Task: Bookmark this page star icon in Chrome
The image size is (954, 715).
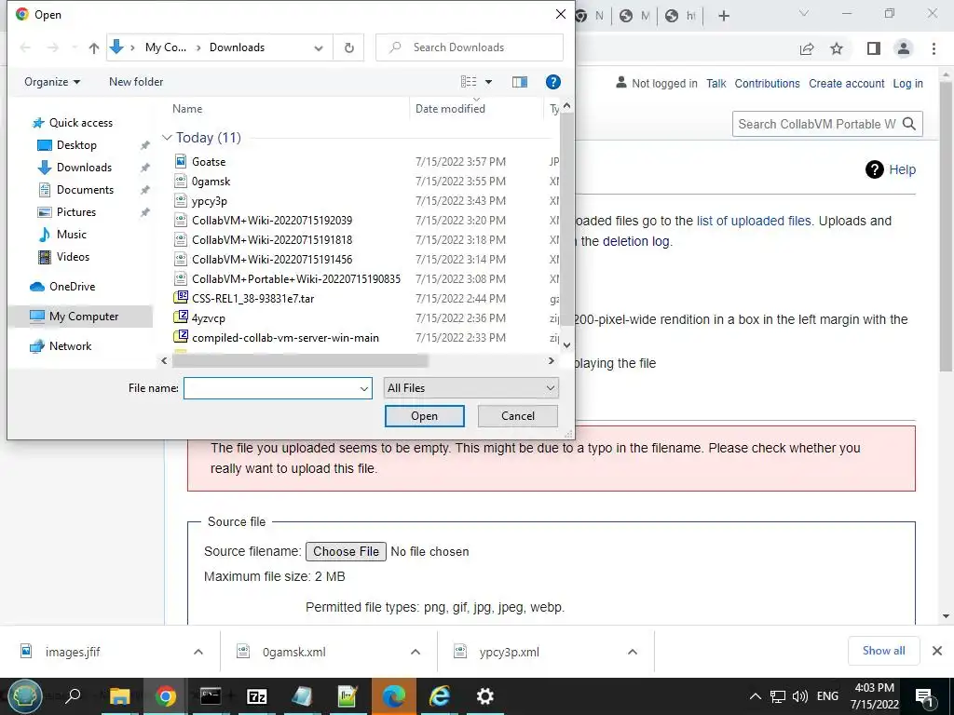Action: tap(837, 48)
